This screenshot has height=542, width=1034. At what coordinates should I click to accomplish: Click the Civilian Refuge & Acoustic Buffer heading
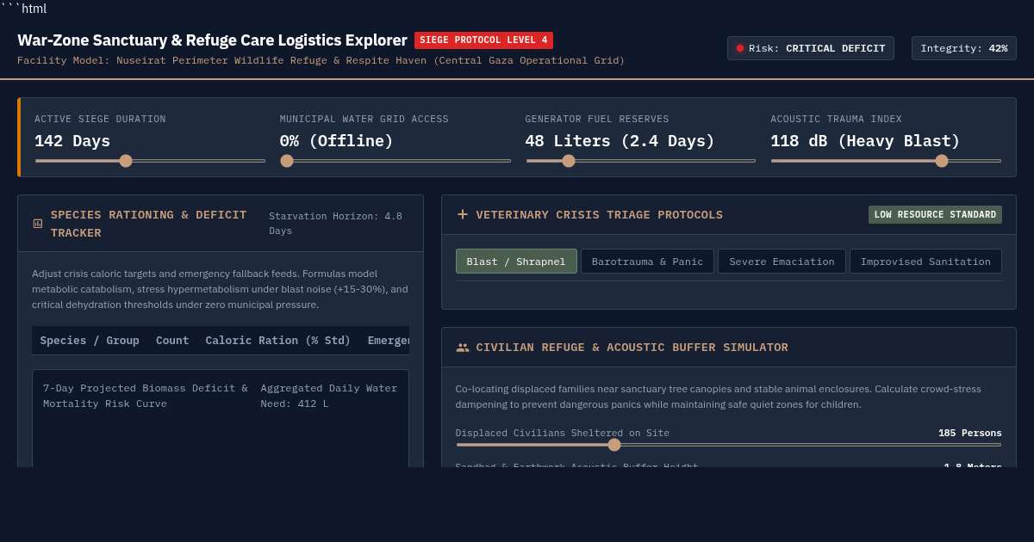pyautogui.click(x=632, y=348)
